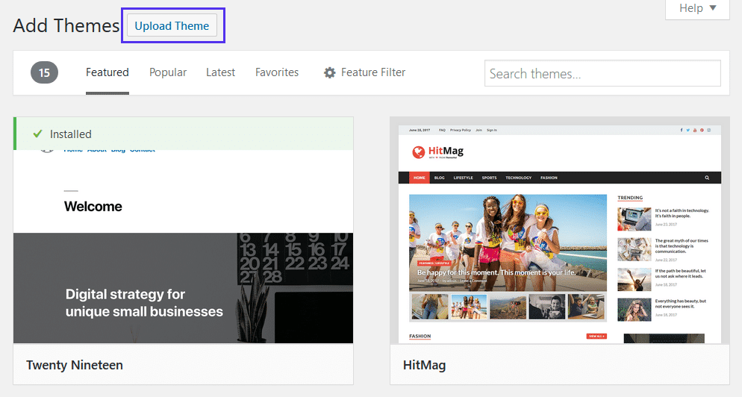Screen dimensions: 742x397
Task: Click the Help dropdown arrow
Action: click(713, 8)
